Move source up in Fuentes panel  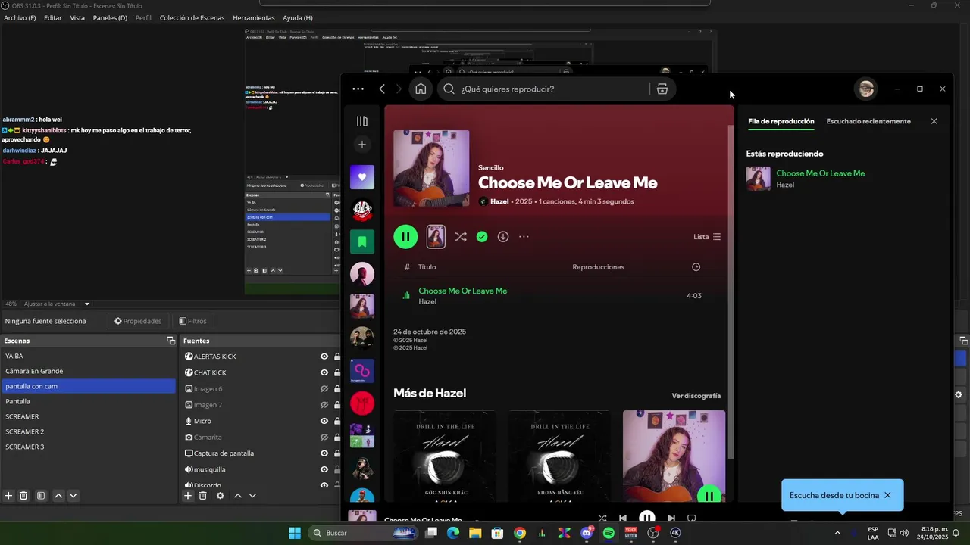237,496
